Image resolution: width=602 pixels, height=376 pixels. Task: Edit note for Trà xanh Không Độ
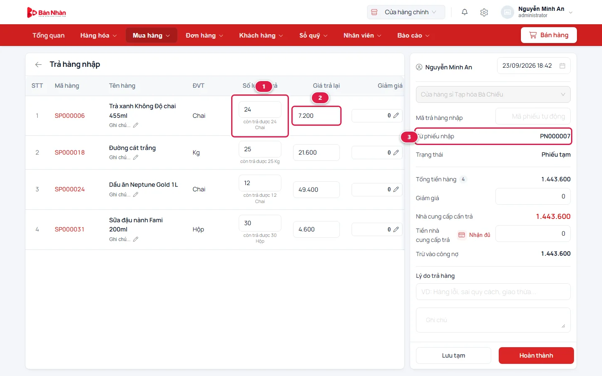(135, 125)
